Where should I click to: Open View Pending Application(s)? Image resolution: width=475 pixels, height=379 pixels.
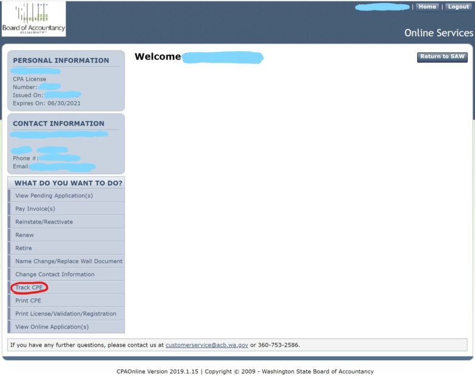pos(66,196)
